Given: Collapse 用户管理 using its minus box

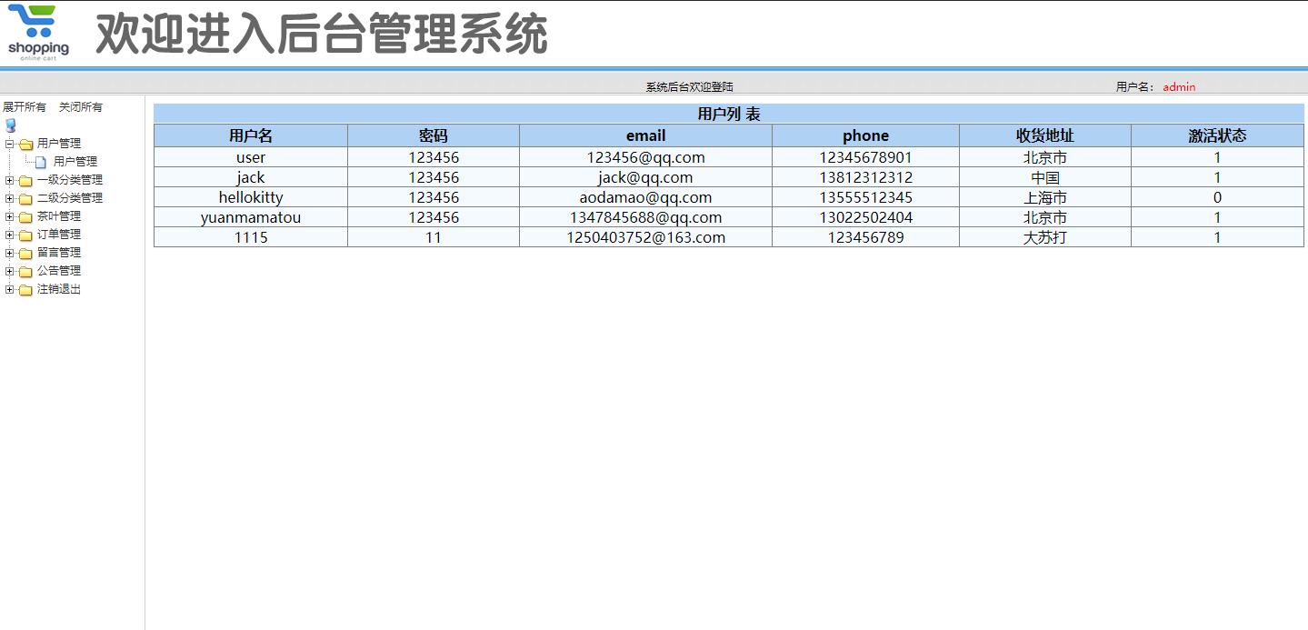Looking at the screenshot, I should coord(9,143).
